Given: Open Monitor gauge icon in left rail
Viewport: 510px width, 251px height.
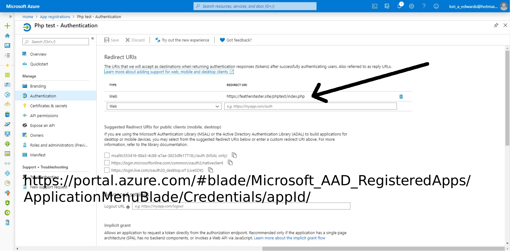Looking at the screenshot, I should [x=7, y=183].
